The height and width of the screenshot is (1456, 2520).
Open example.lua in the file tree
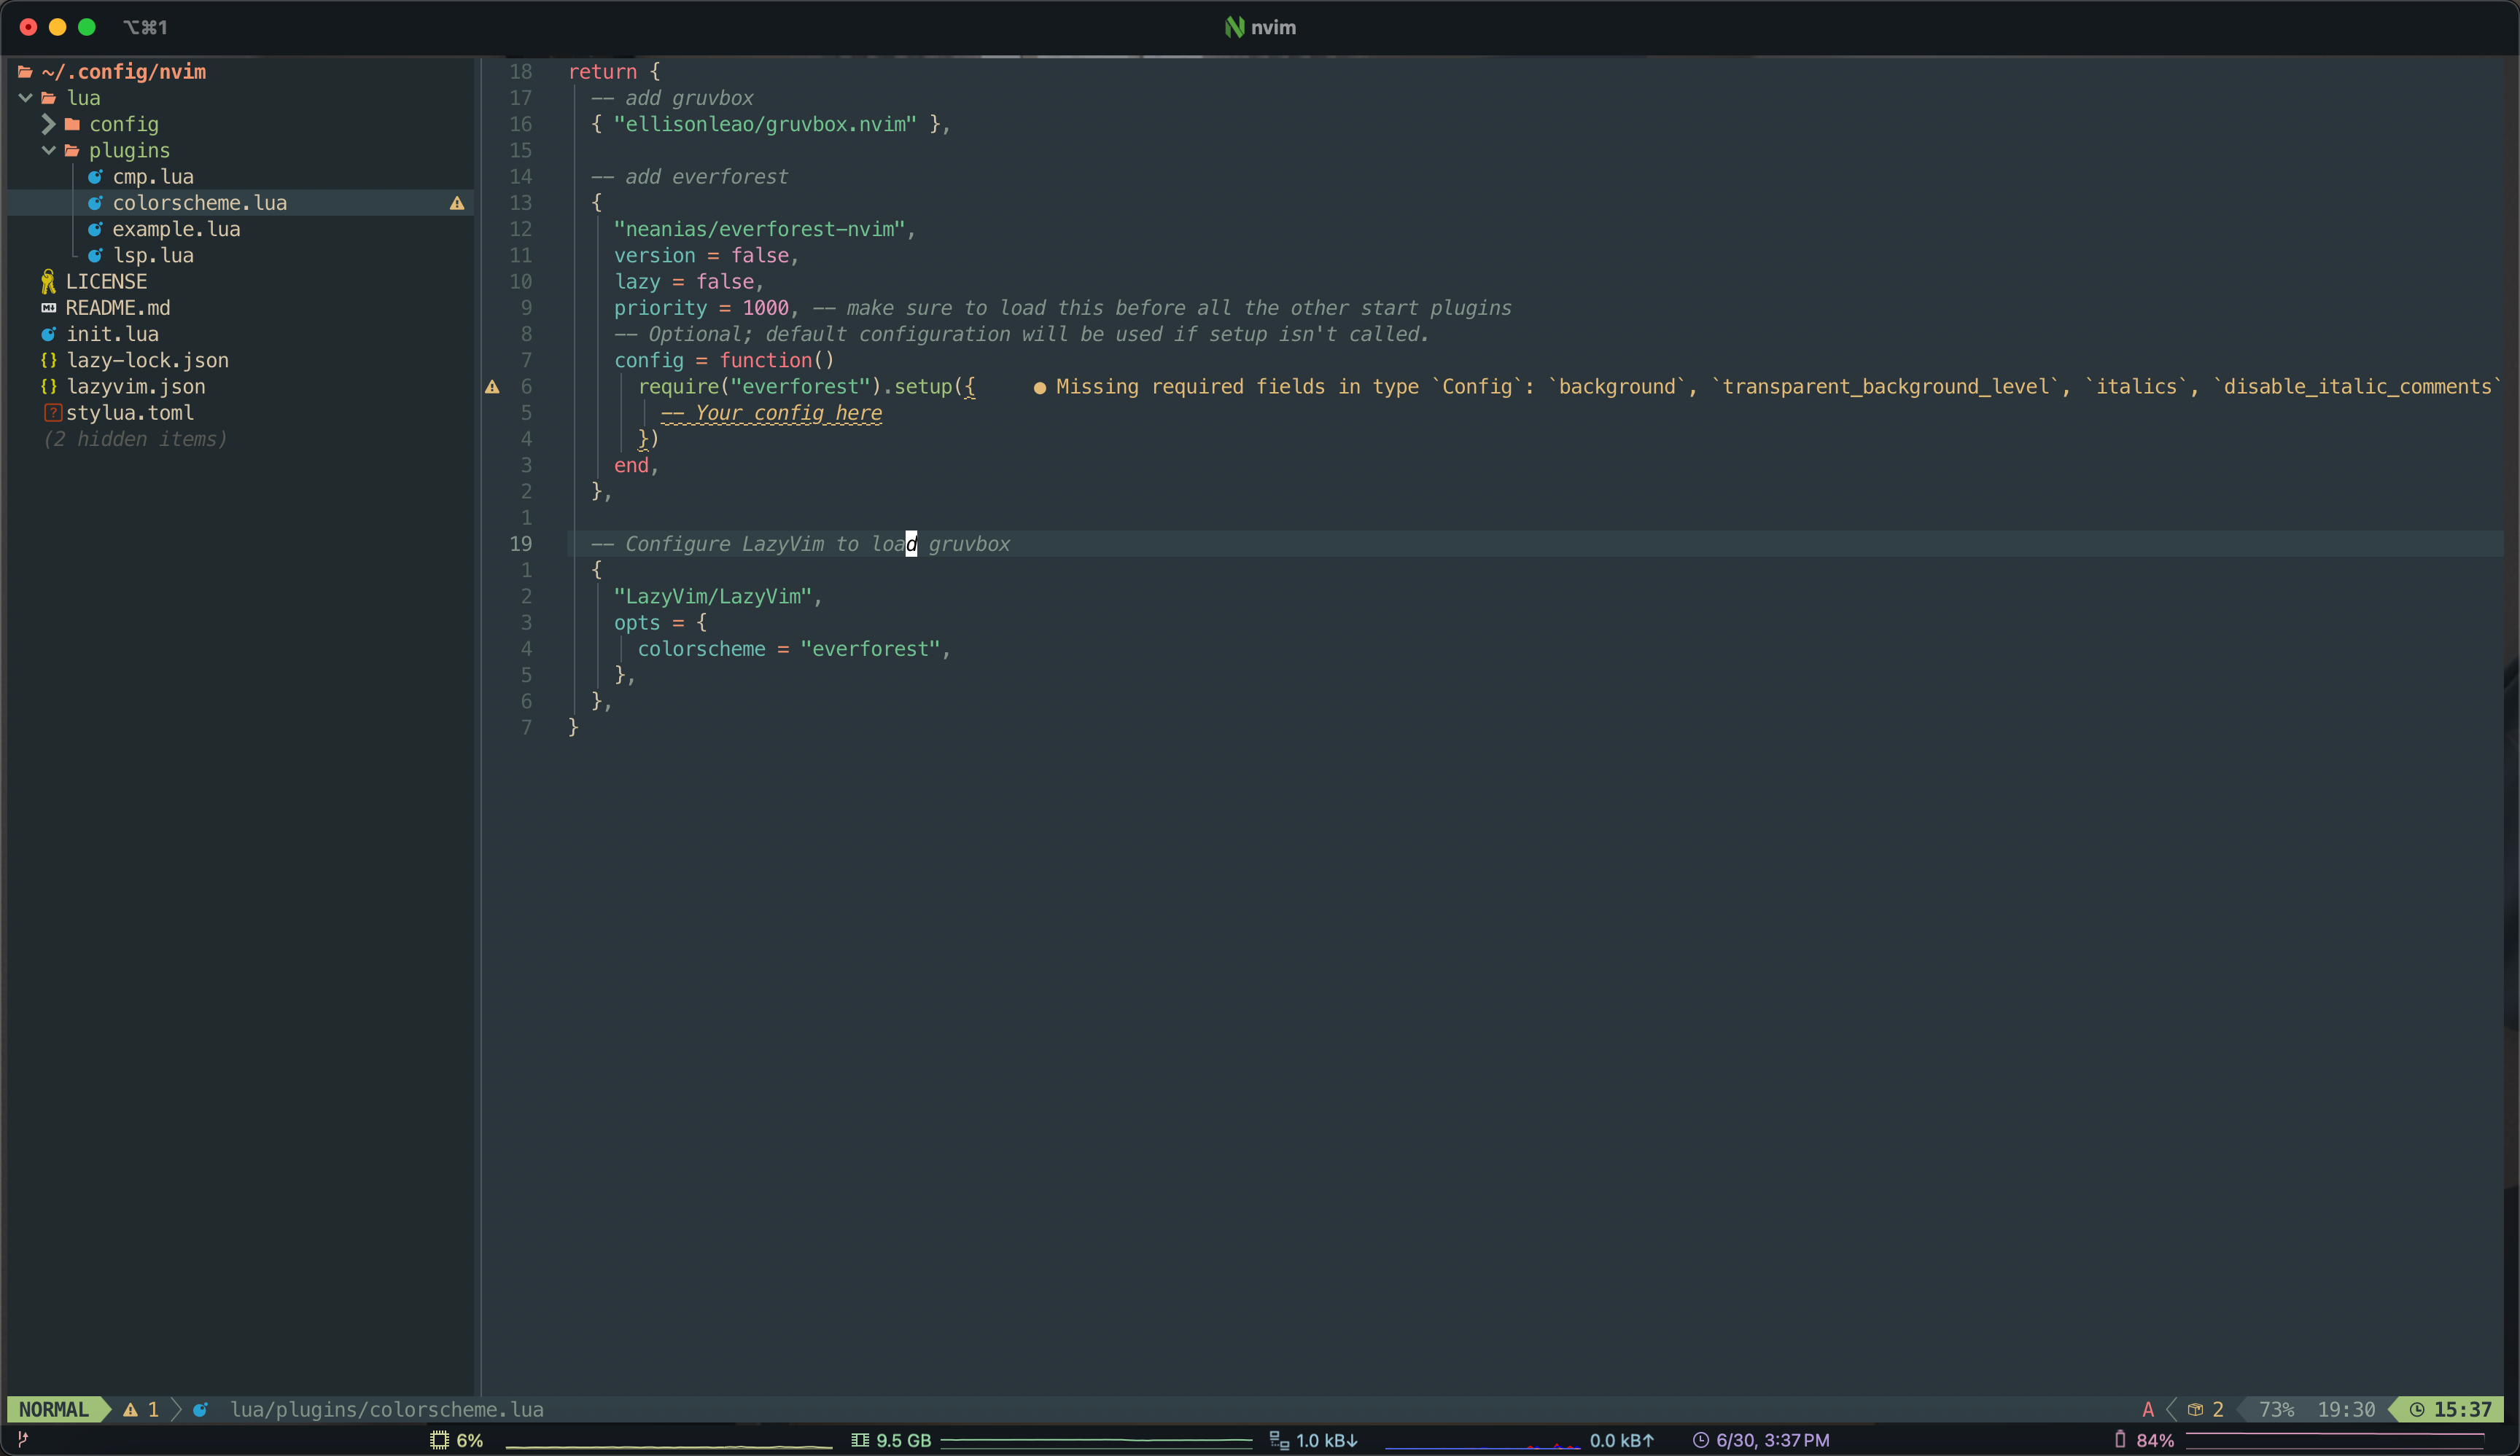176,229
